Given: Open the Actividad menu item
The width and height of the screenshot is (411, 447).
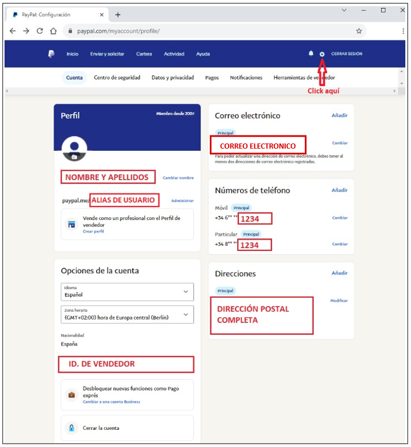Looking at the screenshot, I should [x=174, y=54].
